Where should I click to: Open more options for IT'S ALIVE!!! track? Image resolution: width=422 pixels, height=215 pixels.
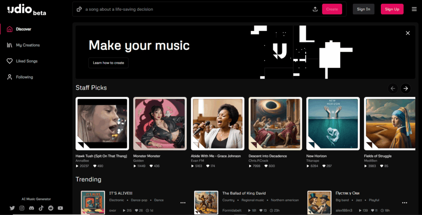183,203
